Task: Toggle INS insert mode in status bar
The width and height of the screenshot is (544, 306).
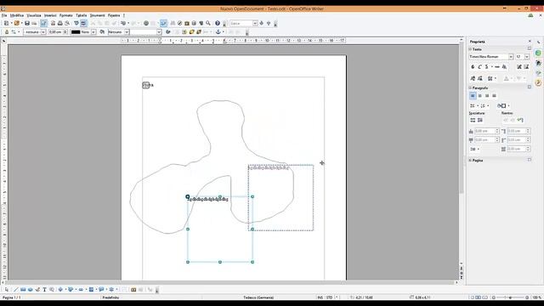Action: [320, 297]
